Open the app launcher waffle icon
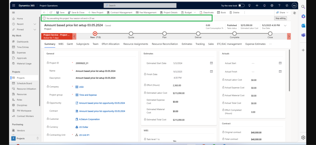Image resolution: width=316 pixels, height=145 pixels. click(x=14, y=6)
